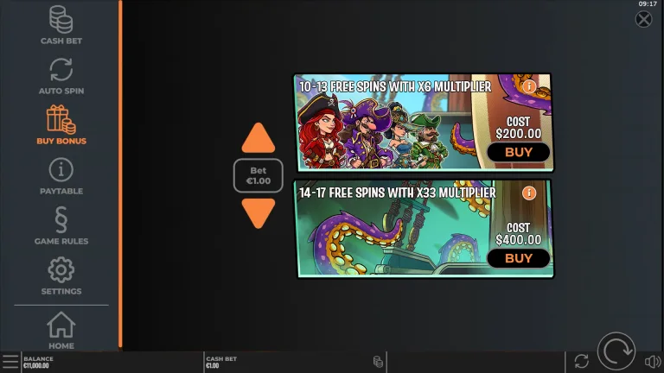This screenshot has height=373, width=664.
Task: Go to Home via house icon
Action: pyautogui.click(x=61, y=325)
